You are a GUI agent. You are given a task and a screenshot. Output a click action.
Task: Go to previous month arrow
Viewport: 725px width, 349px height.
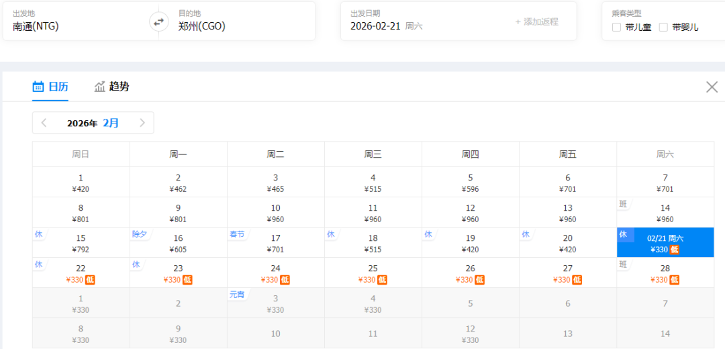coord(44,123)
